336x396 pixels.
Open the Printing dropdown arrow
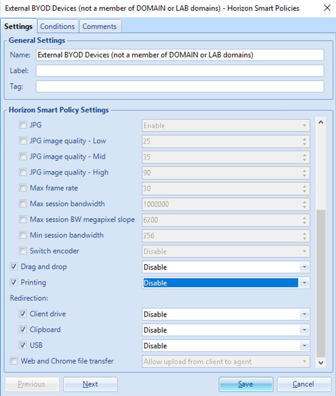(x=304, y=283)
